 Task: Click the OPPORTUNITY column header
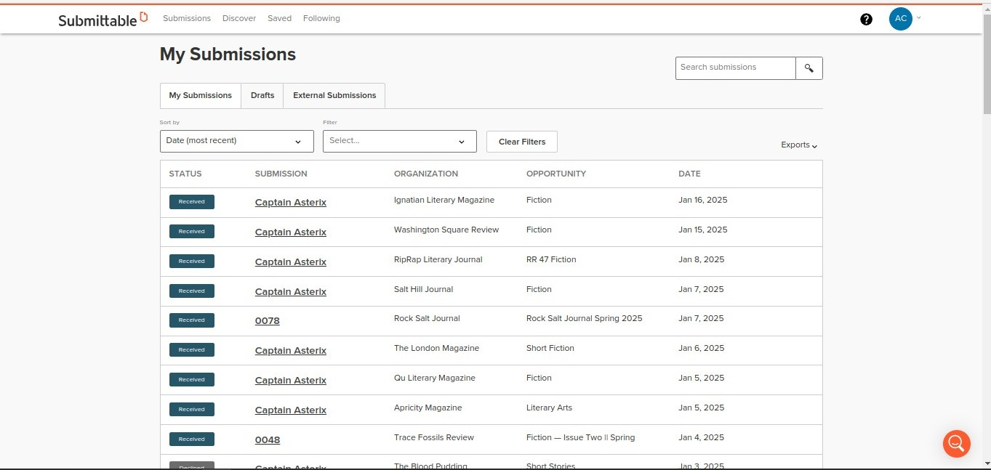pyautogui.click(x=556, y=174)
